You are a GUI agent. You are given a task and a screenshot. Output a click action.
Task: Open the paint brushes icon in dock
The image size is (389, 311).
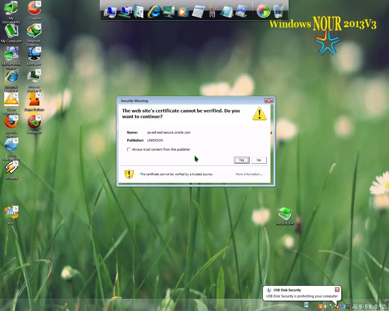(212, 11)
